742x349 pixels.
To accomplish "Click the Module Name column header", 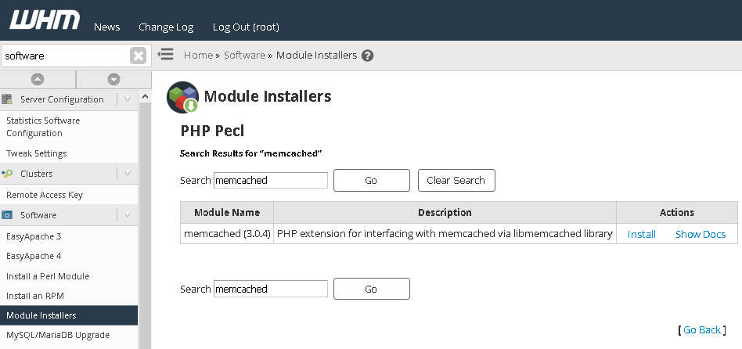I will (x=227, y=212).
